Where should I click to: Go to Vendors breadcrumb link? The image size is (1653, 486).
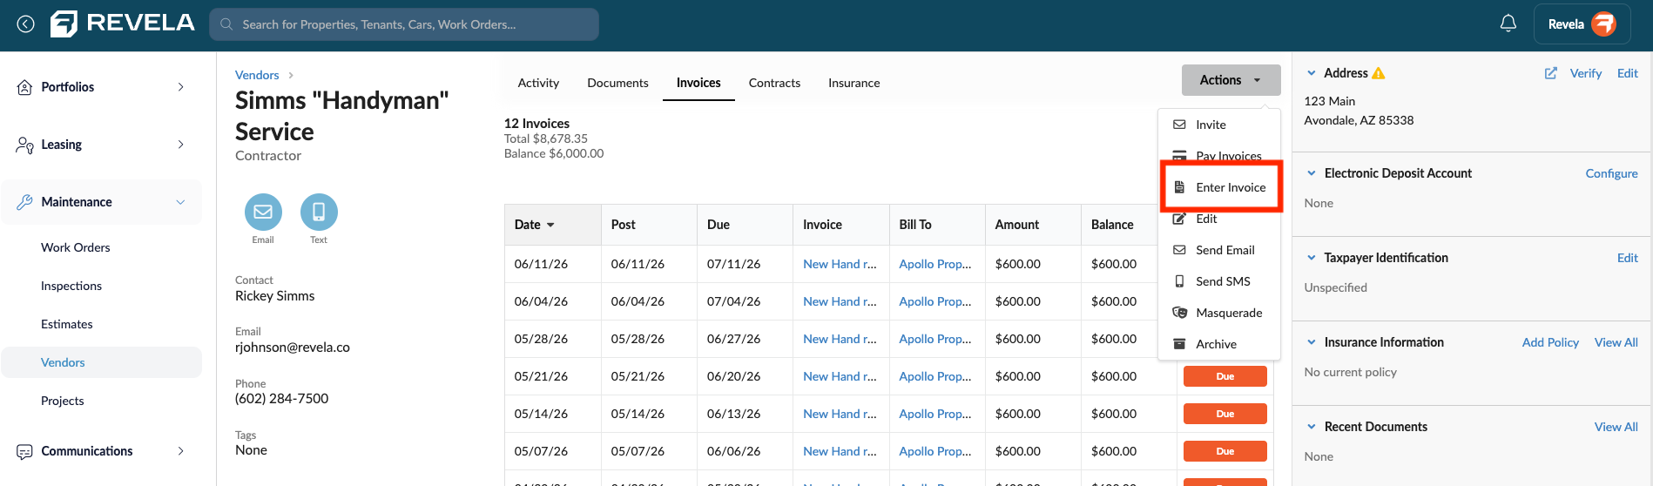click(257, 75)
